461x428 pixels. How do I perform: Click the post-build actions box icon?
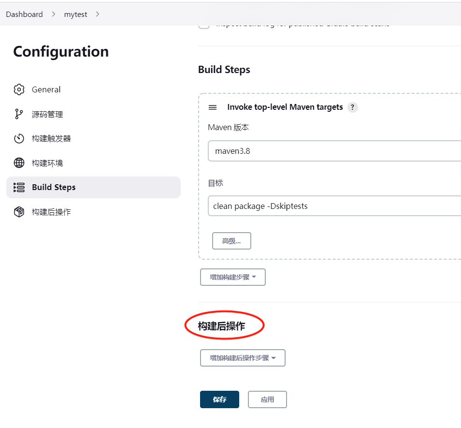coord(19,212)
